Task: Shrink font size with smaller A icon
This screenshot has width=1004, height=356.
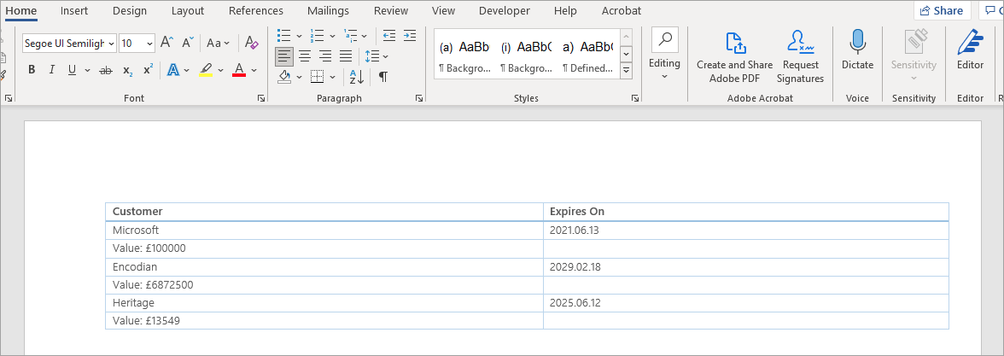Action: click(188, 43)
